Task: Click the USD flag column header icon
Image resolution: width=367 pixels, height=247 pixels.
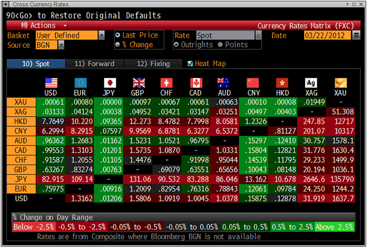Action: pos(51,83)
